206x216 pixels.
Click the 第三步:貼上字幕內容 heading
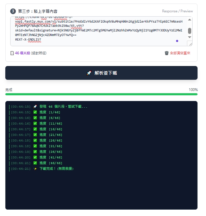tap(38, 11)
